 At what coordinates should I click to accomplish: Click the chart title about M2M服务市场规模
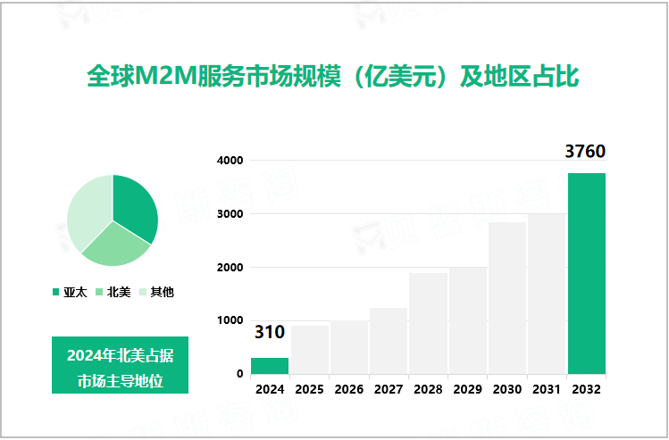(333, 77)
